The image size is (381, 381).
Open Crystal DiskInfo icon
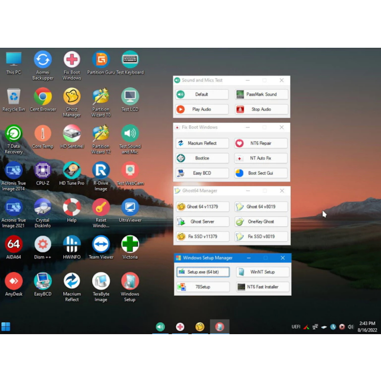[43, 213]
